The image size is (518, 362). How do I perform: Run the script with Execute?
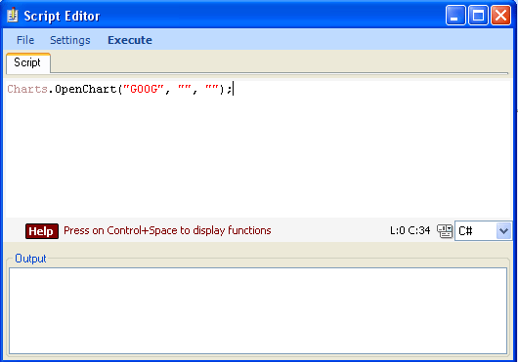coord(130,40)
